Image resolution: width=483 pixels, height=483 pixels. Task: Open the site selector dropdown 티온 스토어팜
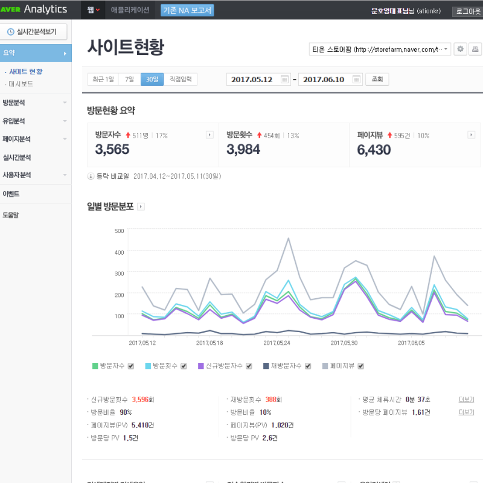380,50
